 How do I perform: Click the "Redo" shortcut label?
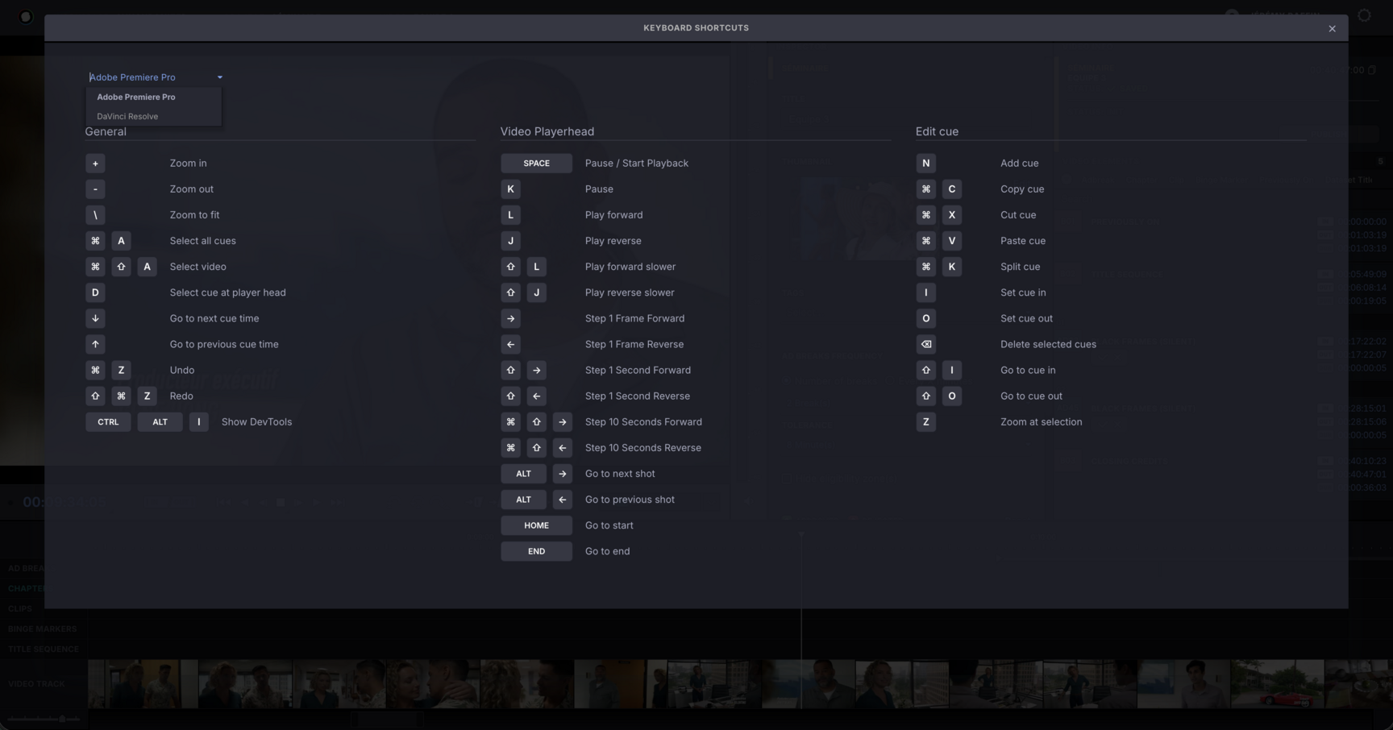pyautogui.click(x=181, y=396)
